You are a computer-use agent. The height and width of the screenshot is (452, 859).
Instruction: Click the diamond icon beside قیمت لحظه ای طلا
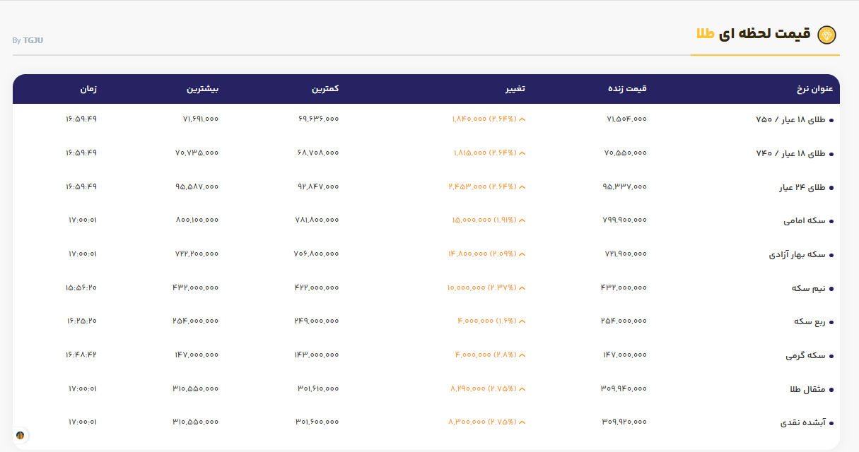click(x=826, y=35)
